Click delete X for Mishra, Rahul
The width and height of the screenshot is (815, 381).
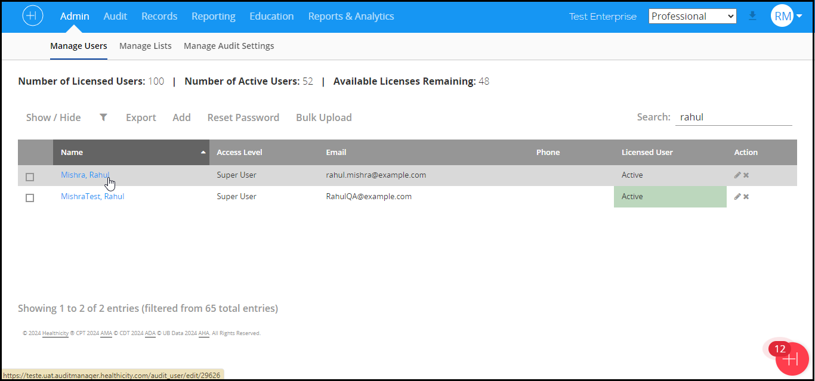tap(746, 175)
